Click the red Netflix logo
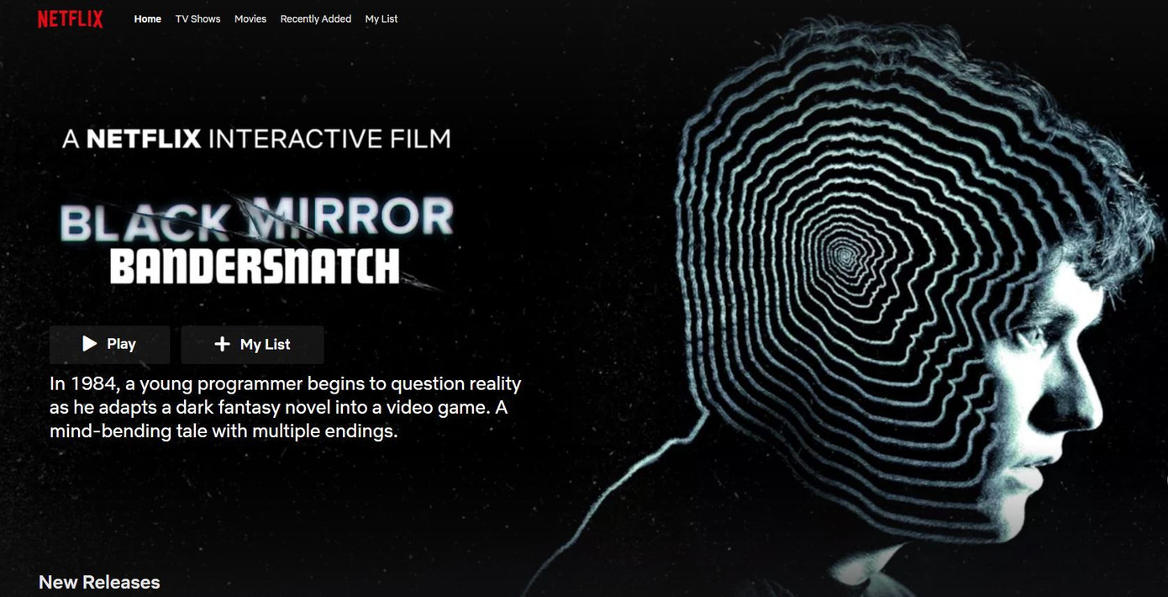This screenshot has width=1168, height=597. [71, 18]
